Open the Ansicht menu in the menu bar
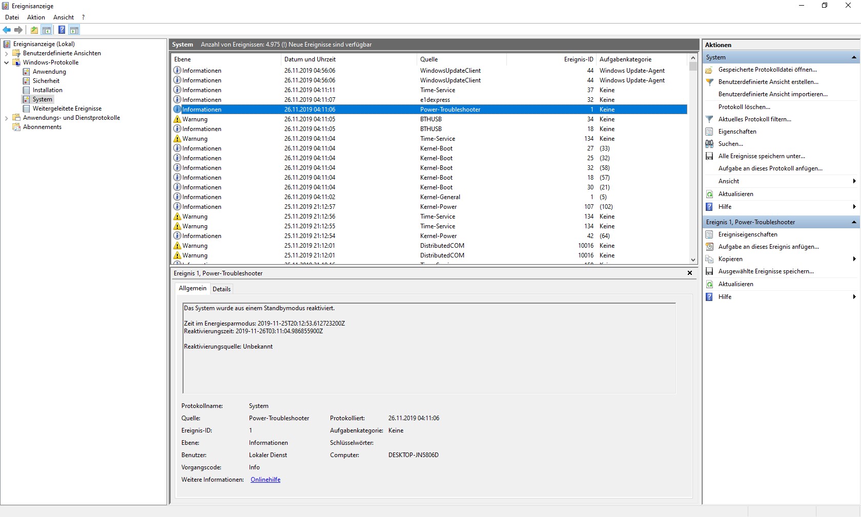This screenshot has height=517, width=861. (64, 17)
